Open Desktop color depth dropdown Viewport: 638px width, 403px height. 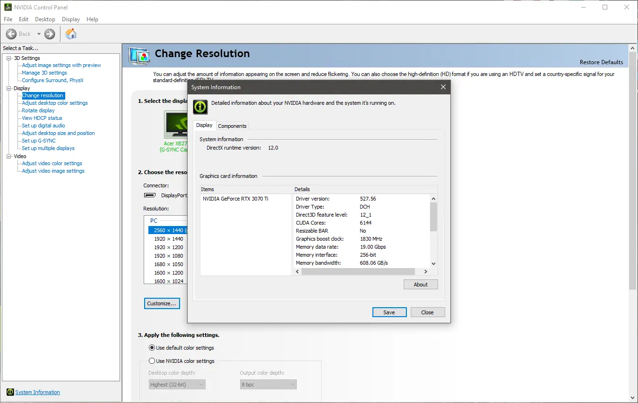click(177, 385)
